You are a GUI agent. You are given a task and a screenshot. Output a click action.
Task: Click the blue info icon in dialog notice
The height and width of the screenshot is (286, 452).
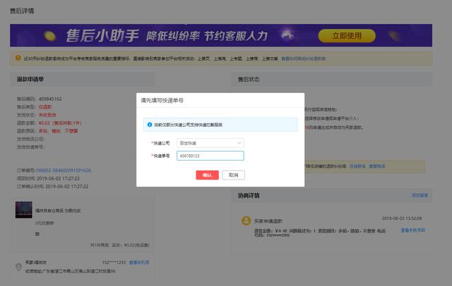(150, 125)
